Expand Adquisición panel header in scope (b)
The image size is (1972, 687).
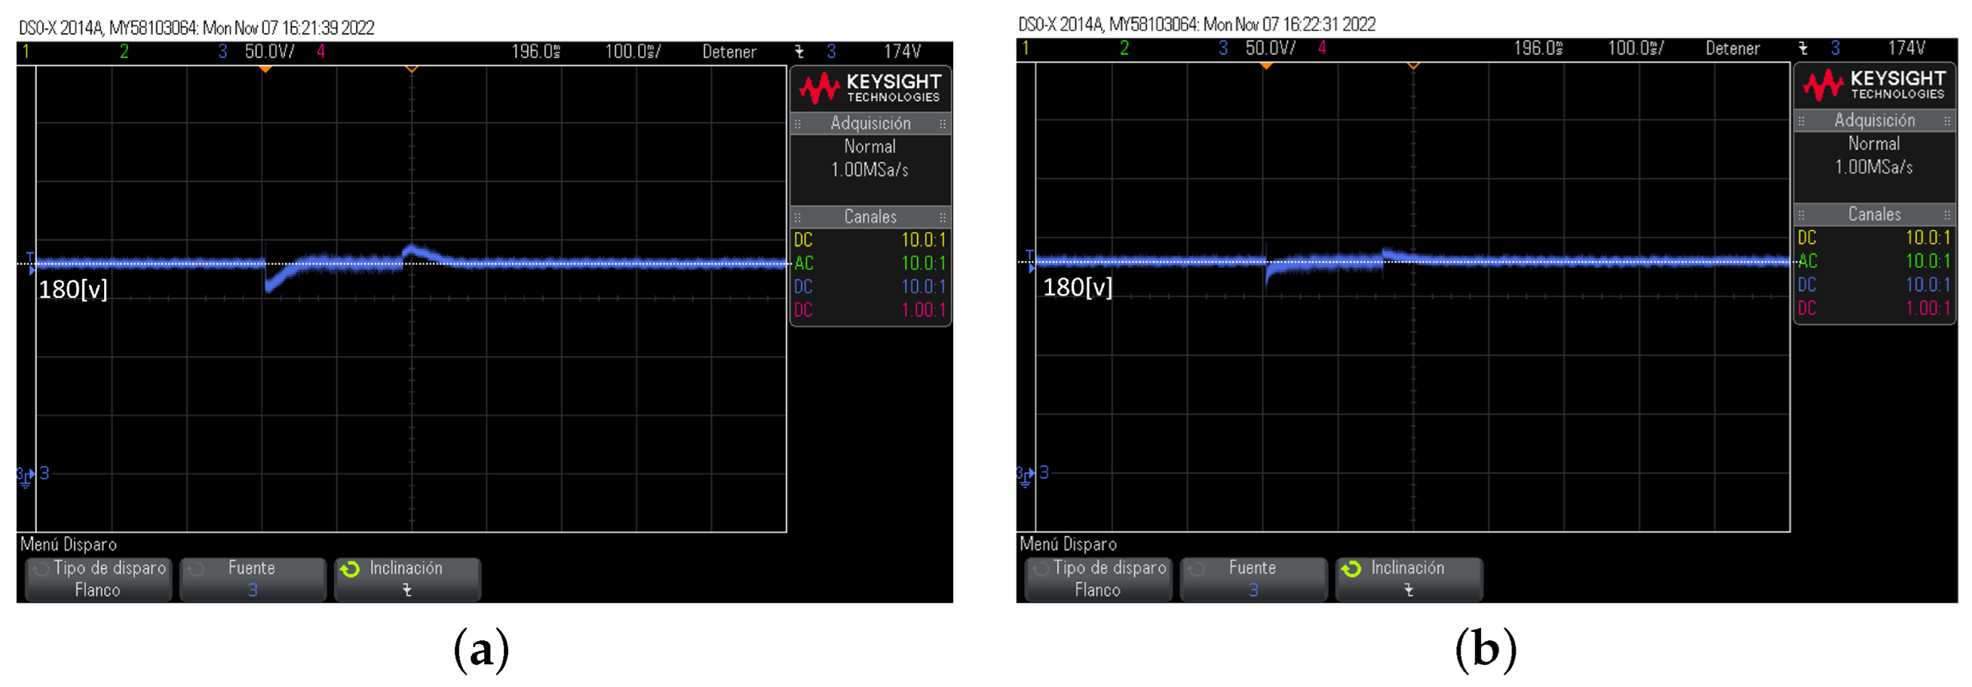[1874, 121]
